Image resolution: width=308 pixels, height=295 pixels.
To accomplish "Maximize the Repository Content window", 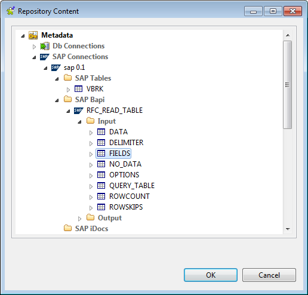I will (273, 11).
